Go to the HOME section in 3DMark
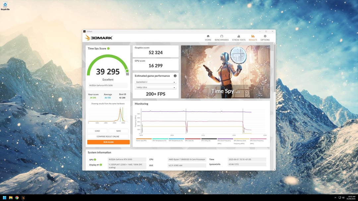358x201 pixels. pyautogui.click(x=208, y=38)
